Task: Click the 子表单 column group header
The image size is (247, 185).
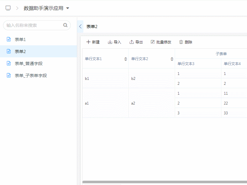Action: [x=221, y=54]
